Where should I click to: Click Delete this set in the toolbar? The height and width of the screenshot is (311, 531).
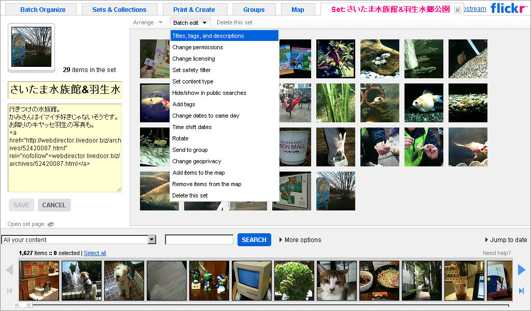(234, 22)
